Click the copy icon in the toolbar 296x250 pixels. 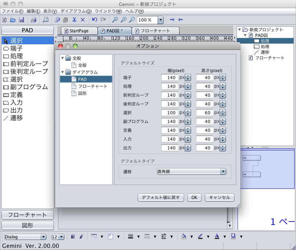coord(57,20)
